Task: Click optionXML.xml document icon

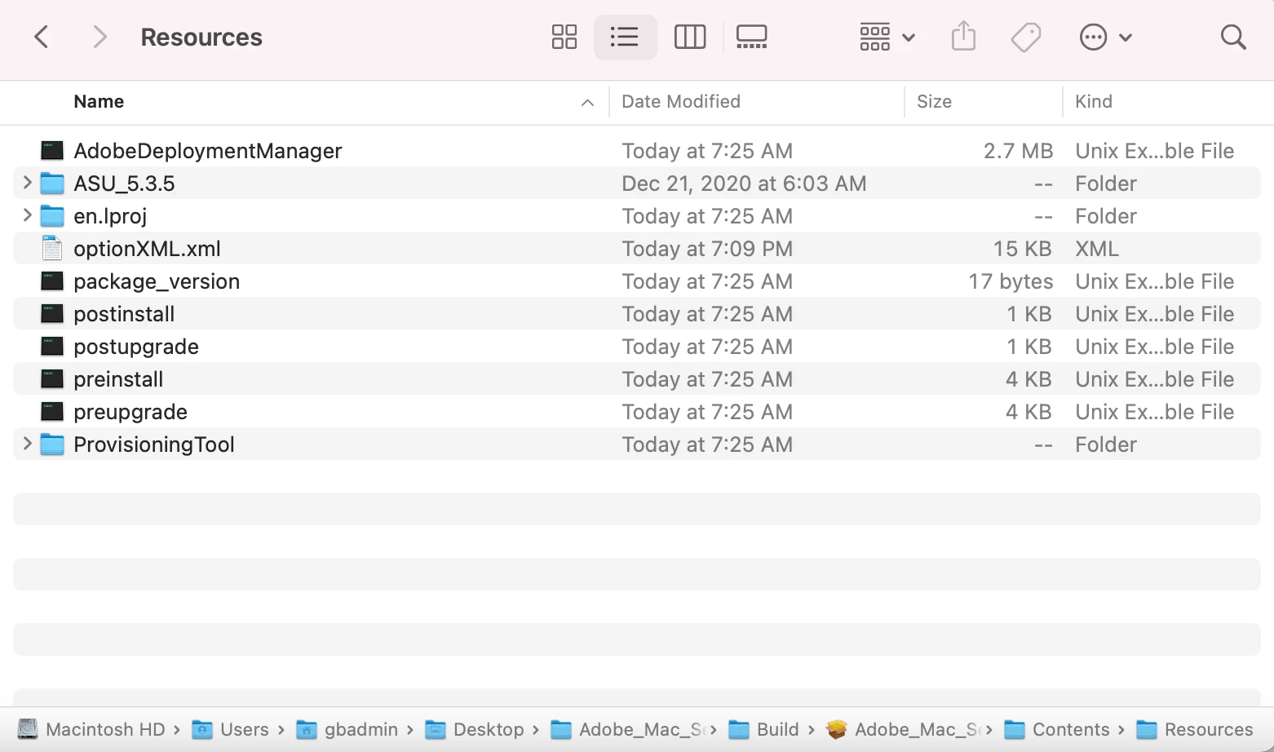Action: pos(52,248)
